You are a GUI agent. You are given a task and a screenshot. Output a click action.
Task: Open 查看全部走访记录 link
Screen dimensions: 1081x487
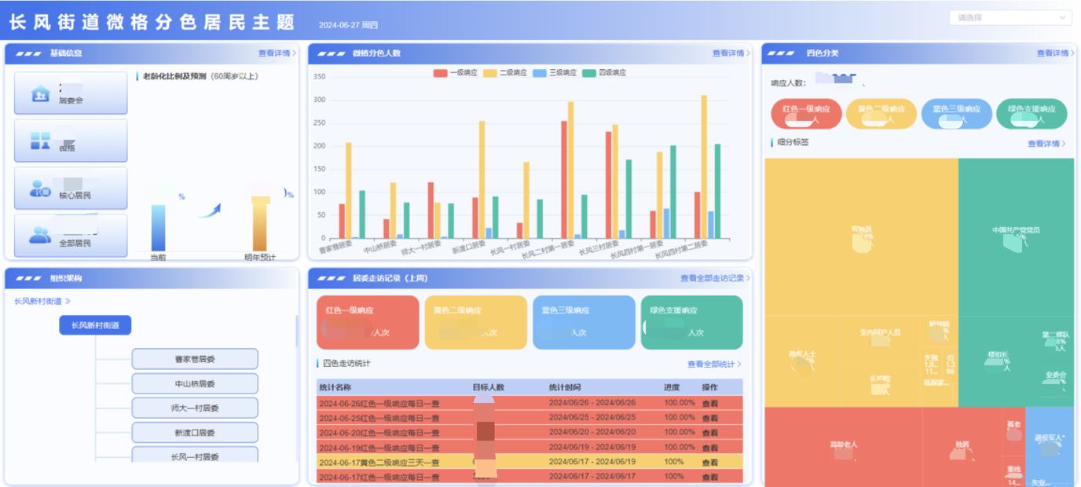715,278
